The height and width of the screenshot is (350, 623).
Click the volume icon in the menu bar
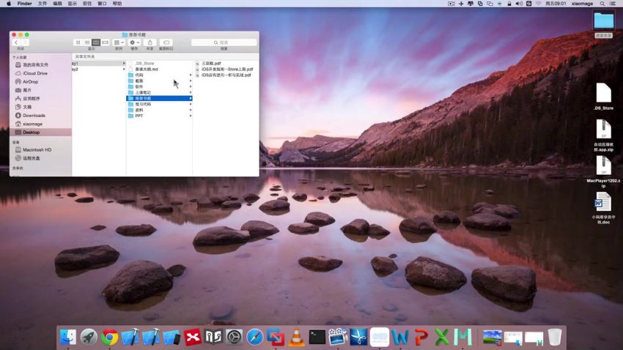tap(519, 4)
